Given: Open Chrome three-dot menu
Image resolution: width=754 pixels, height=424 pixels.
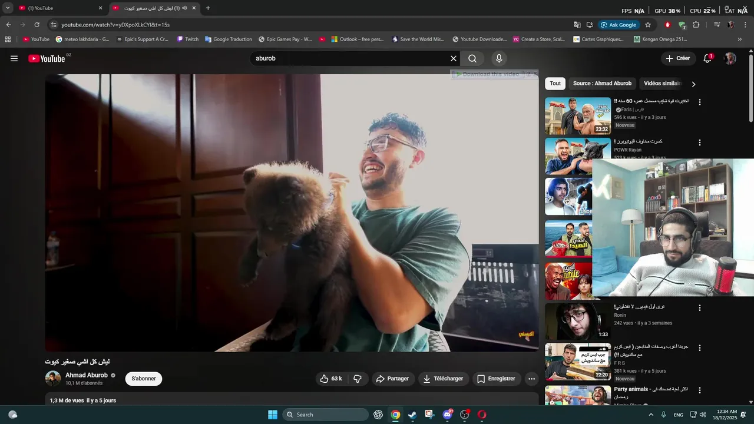Looking at the screenshot, I should tap(745, 25).
